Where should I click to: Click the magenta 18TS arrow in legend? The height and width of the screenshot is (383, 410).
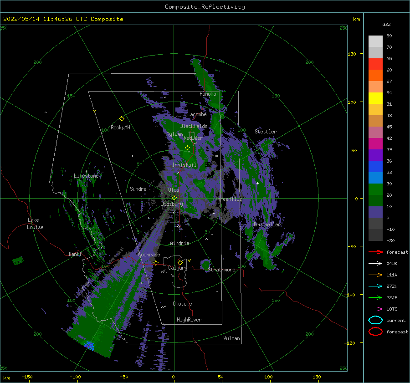[x=375, y=309]
